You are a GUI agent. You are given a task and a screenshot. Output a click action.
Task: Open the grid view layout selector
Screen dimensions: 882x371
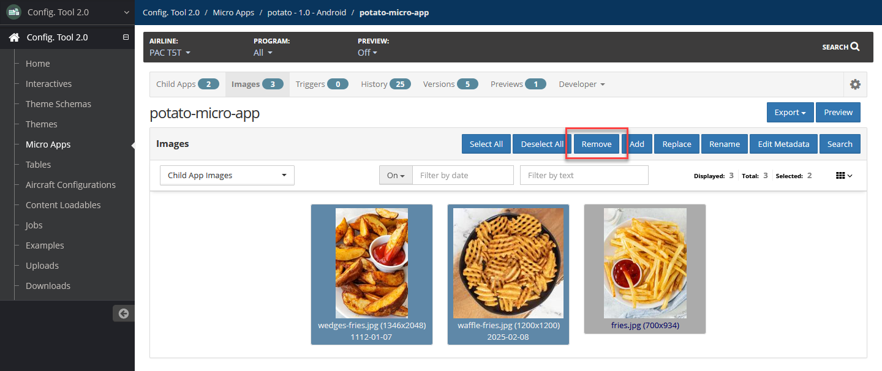pos(844,176)
